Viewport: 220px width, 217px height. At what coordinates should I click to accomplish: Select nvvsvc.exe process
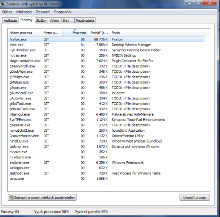(x=106, y=152)
